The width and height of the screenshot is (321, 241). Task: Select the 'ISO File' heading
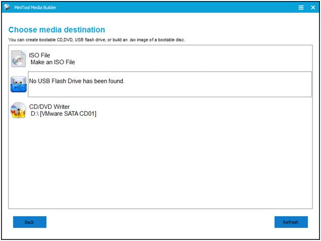(40, 55)
